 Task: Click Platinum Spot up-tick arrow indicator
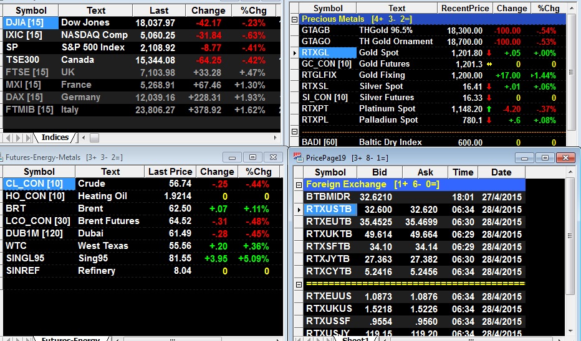pos(489,109)
